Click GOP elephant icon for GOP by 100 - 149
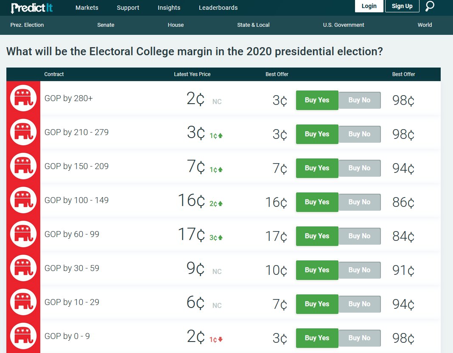Viewport: 453px width, 353px height. [23, 200]
